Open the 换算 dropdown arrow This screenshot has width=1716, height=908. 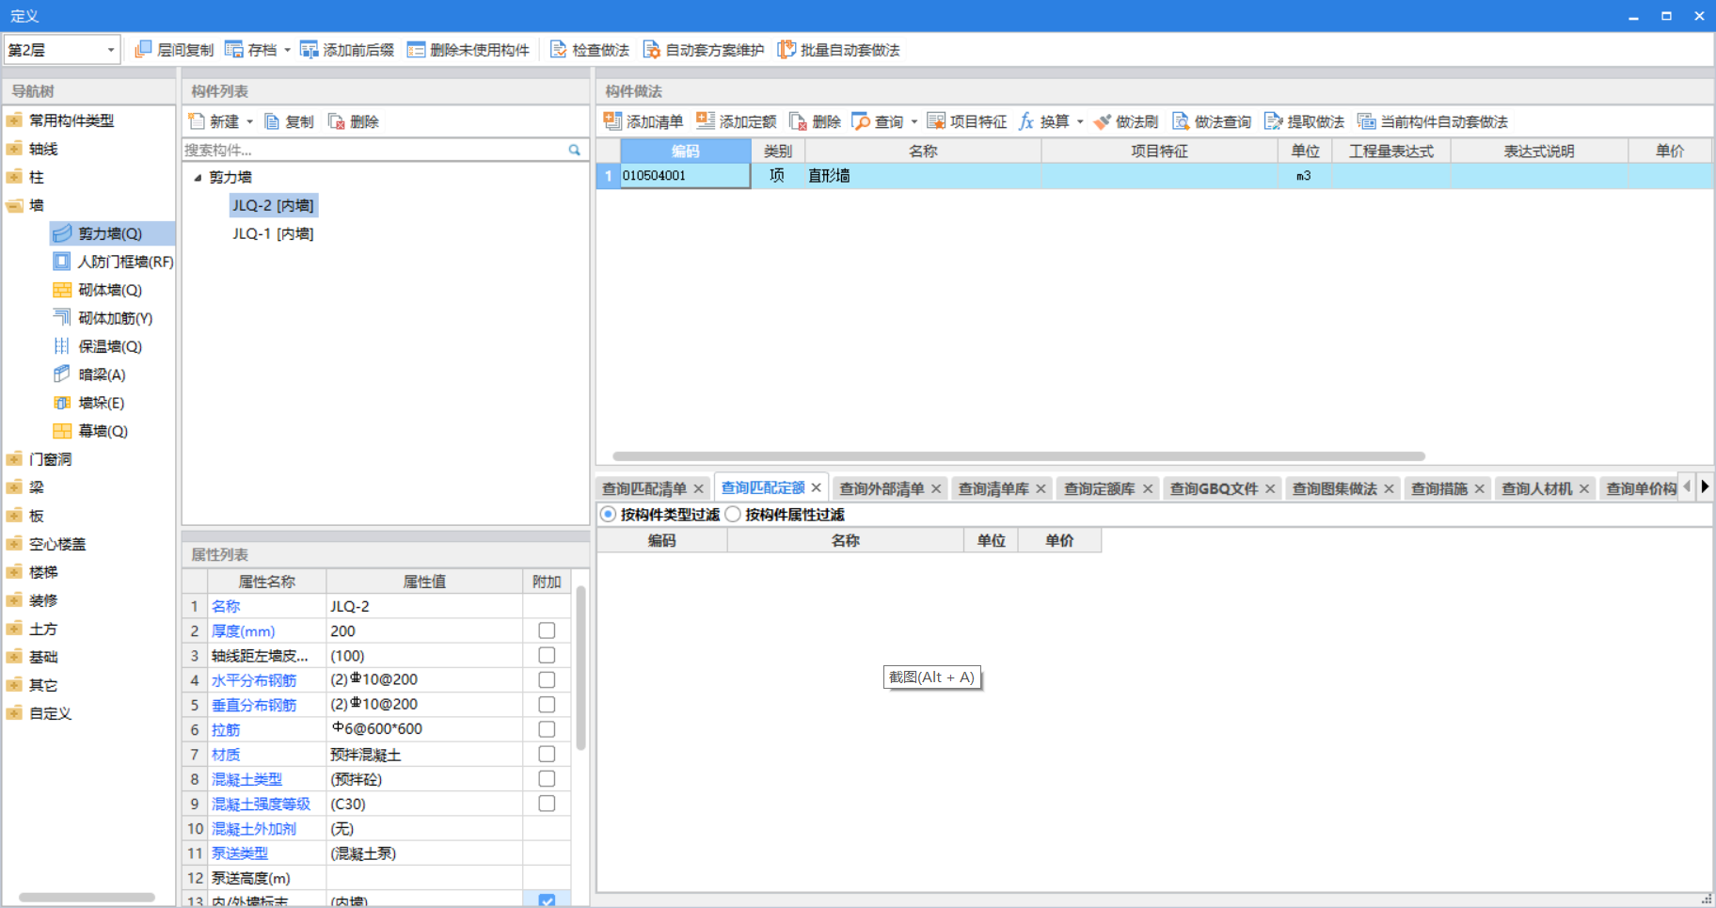[x=1080, y=121]
